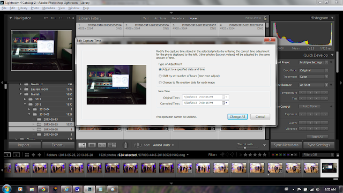Viewport: 343px width, 193px height.
Task: Open filmstrip grid shortcut icon
Action: tap(27, 155)
